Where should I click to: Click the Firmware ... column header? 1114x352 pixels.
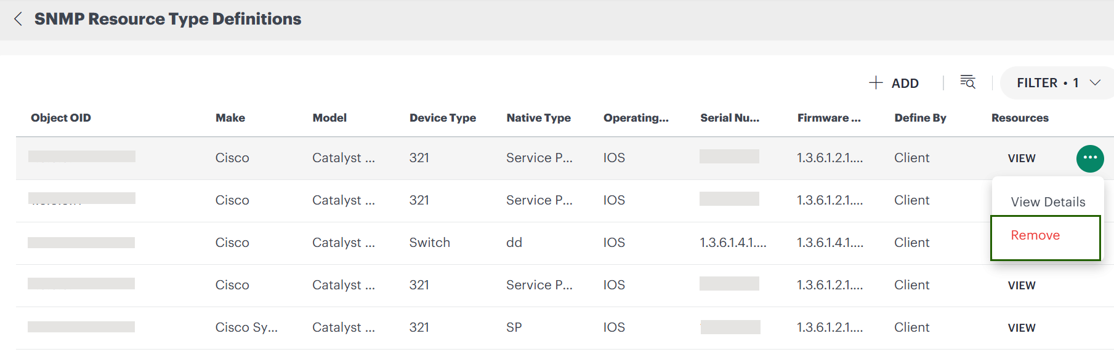pos(829,118)
